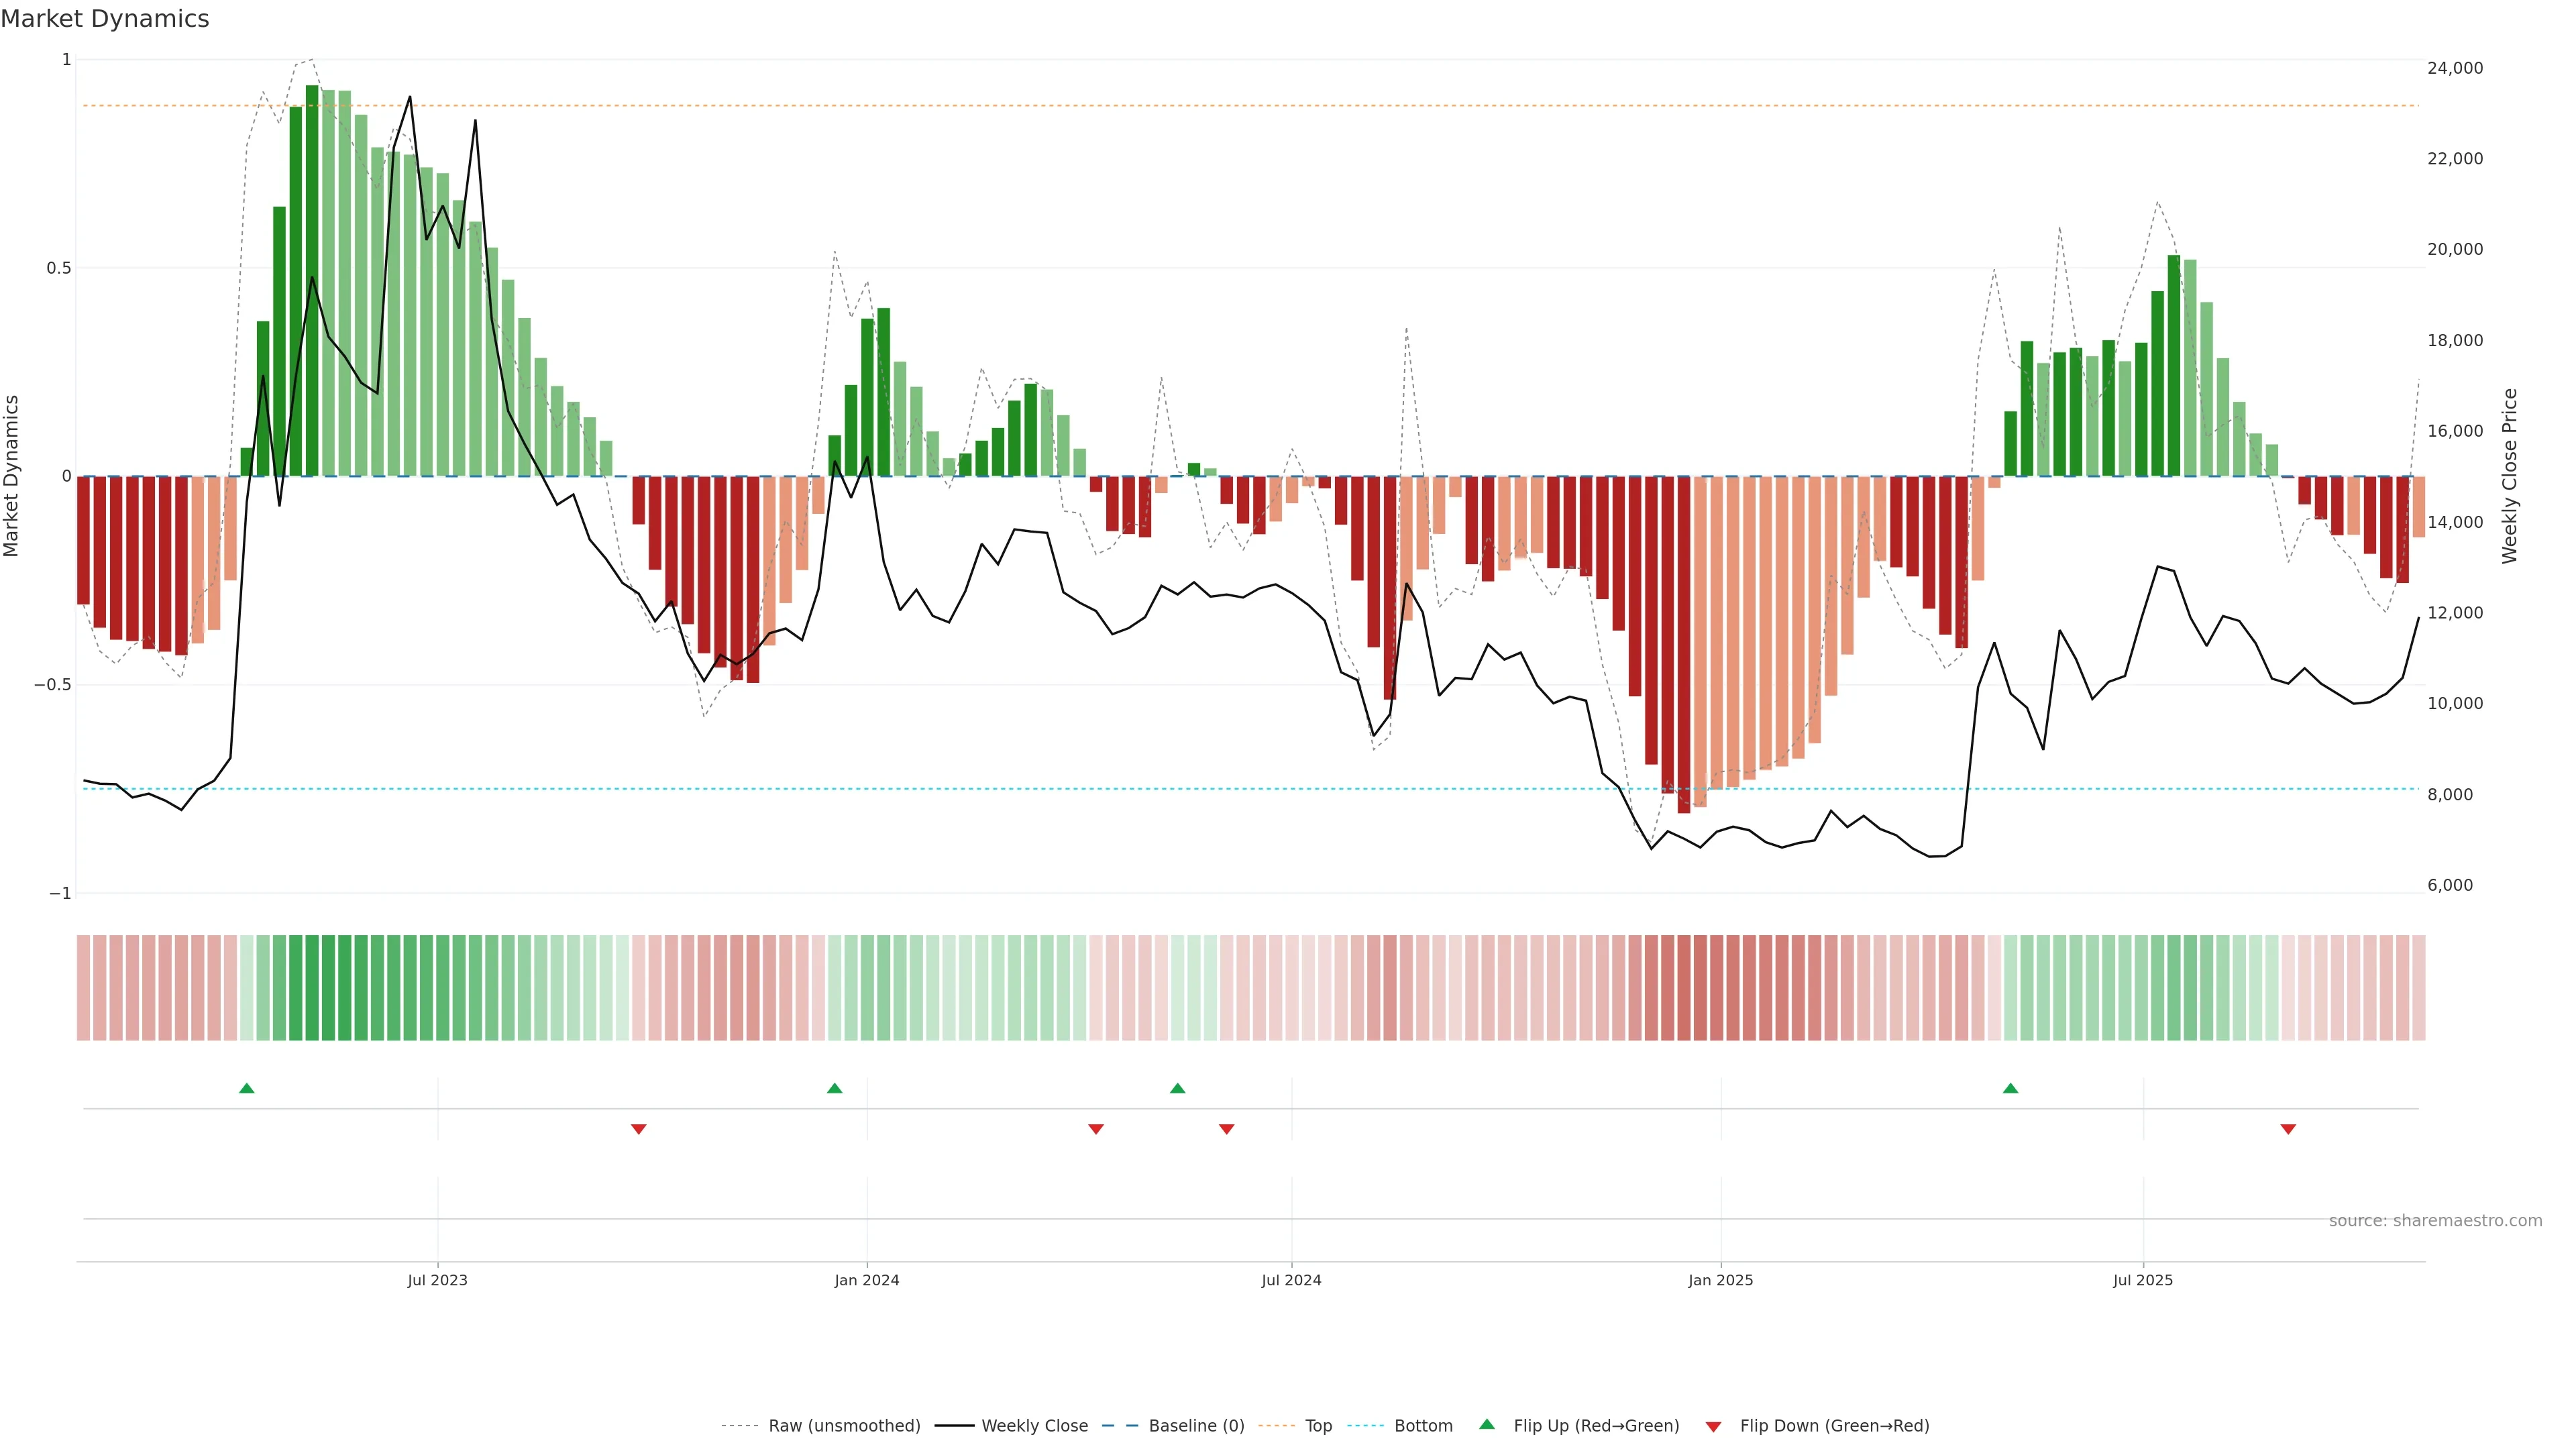Click the Market Dynamics chart title
Viewport: 2576px width, 1449px height.
(x=105, y=19)
